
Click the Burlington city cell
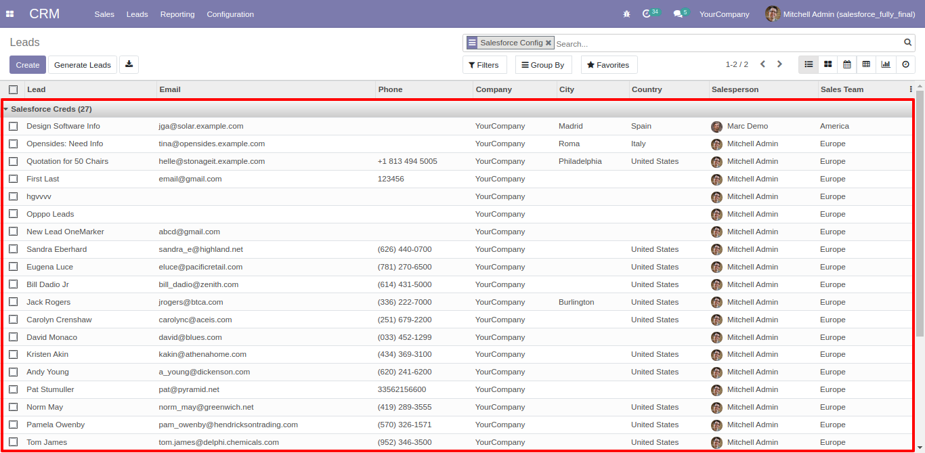[576, 302]
